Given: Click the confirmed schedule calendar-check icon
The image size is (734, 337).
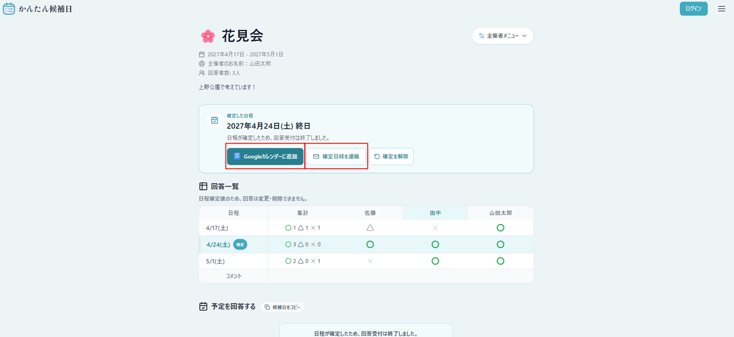Looking at the screenshot, I should pyautogui.click(x=214, y=120).
